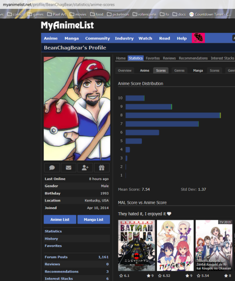
Task: Click the Std Dev 1.37 text
Action: click(193, 189)
